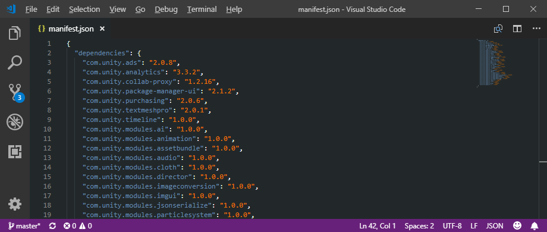Change the JSON language mode
547x232 pixels.
point(495,225)
